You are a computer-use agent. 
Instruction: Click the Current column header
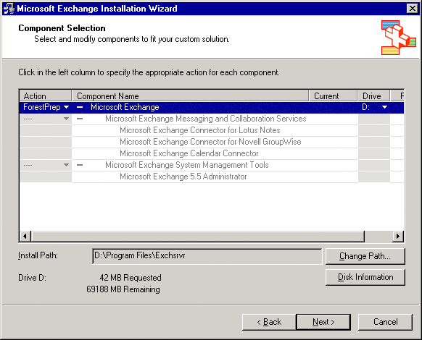(x=333, y=96)
